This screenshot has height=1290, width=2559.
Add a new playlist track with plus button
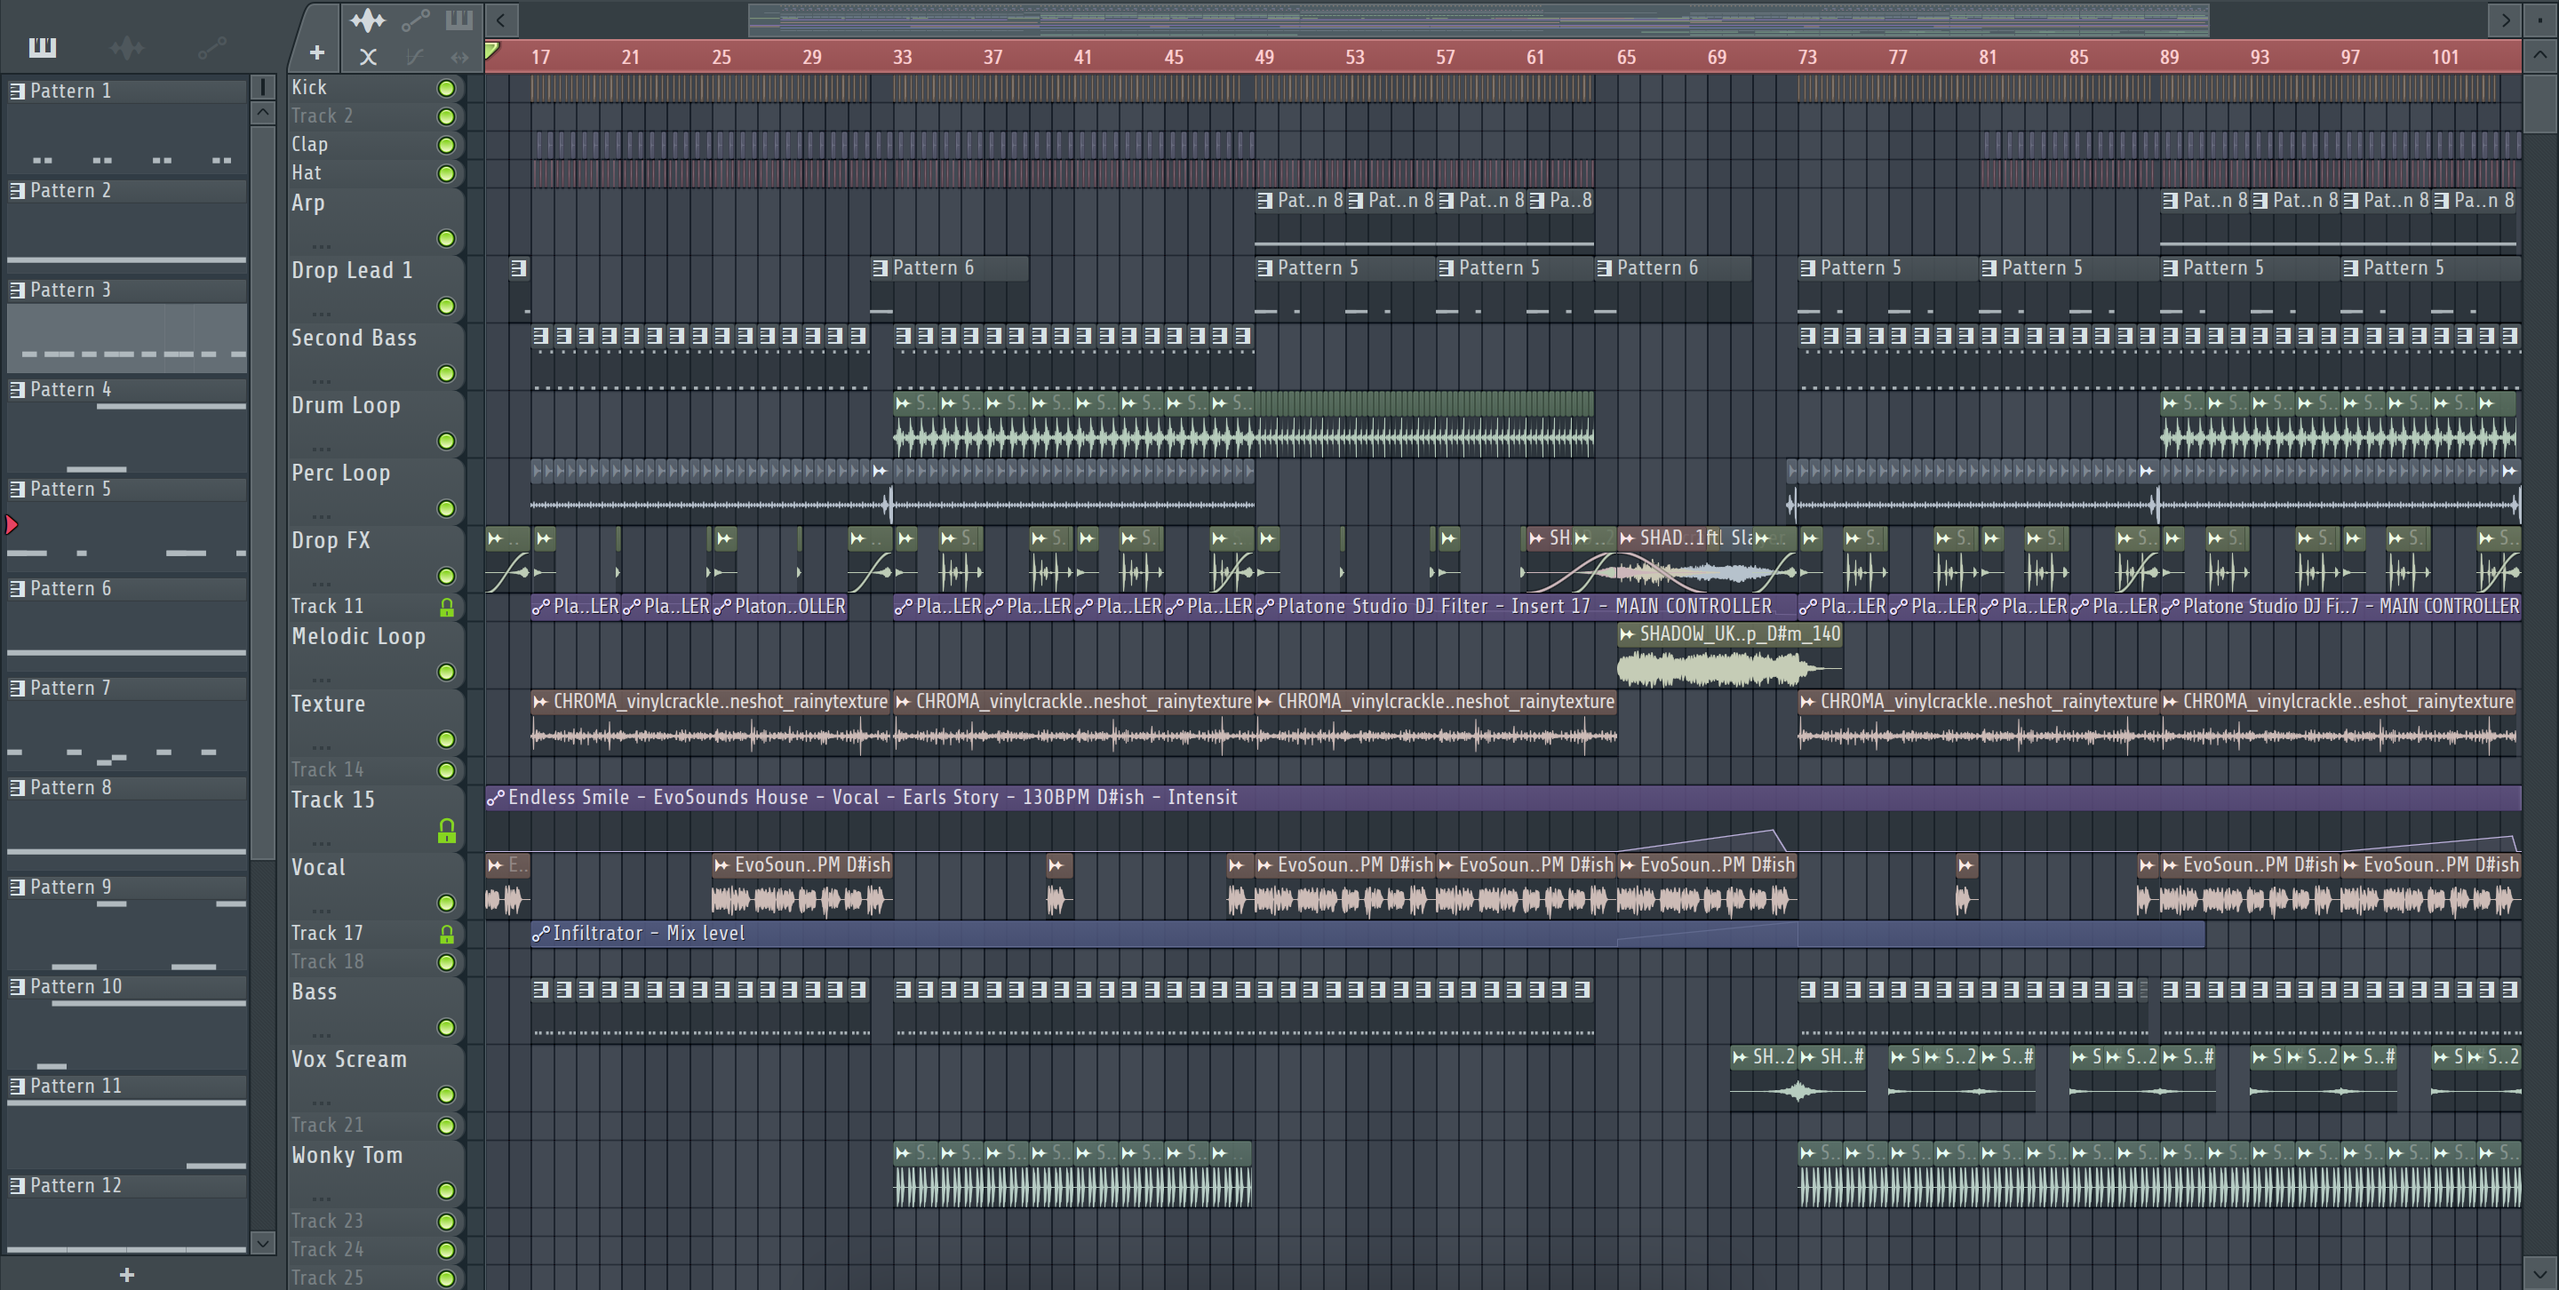click(x=316, y=52)
